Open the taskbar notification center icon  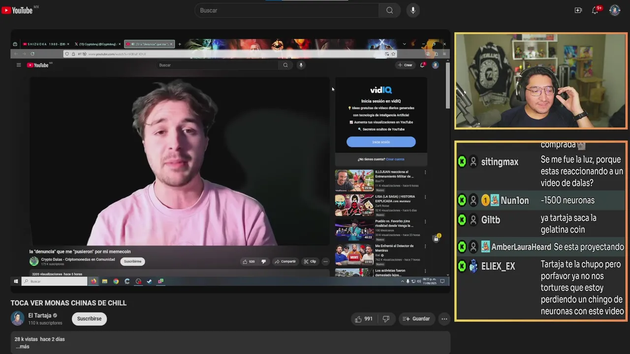(x=442, y=281)
